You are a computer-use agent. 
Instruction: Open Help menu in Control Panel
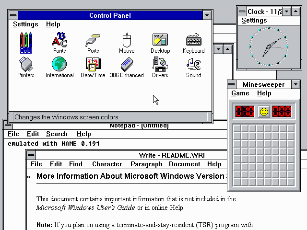click(x=53, y=24)
